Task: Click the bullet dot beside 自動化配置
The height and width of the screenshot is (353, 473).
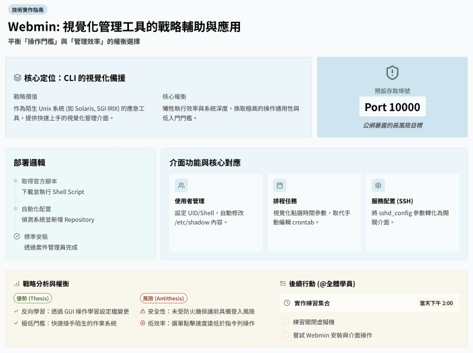Action: (15, 209)
